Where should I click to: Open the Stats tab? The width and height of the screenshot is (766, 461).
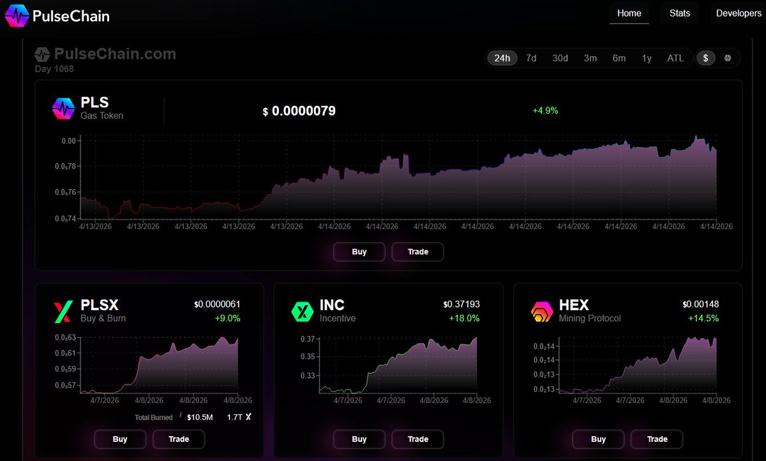680,13
